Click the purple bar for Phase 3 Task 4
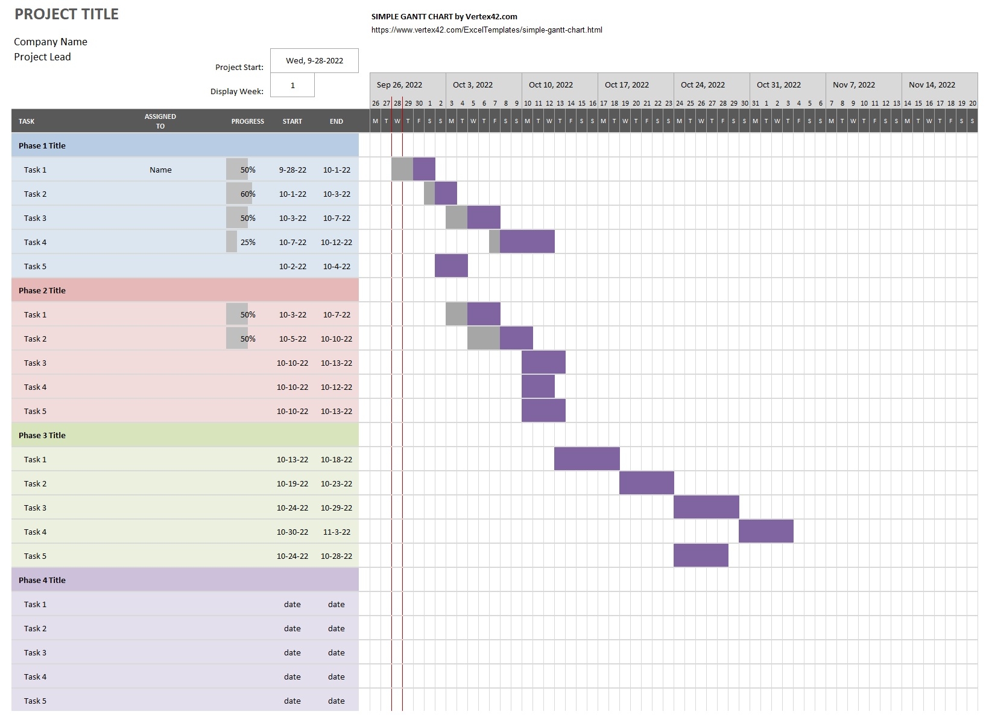989x723 pixels. pos(766,531)
